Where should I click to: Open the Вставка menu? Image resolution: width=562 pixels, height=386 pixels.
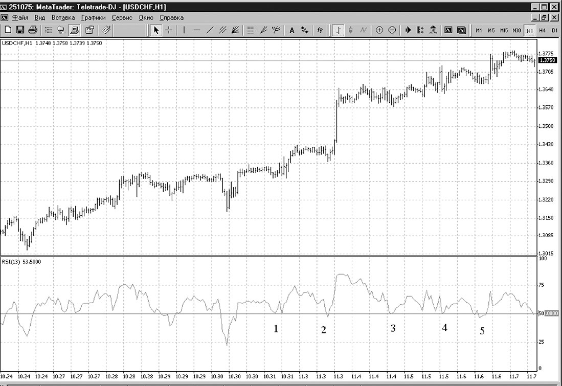point(63,17)
